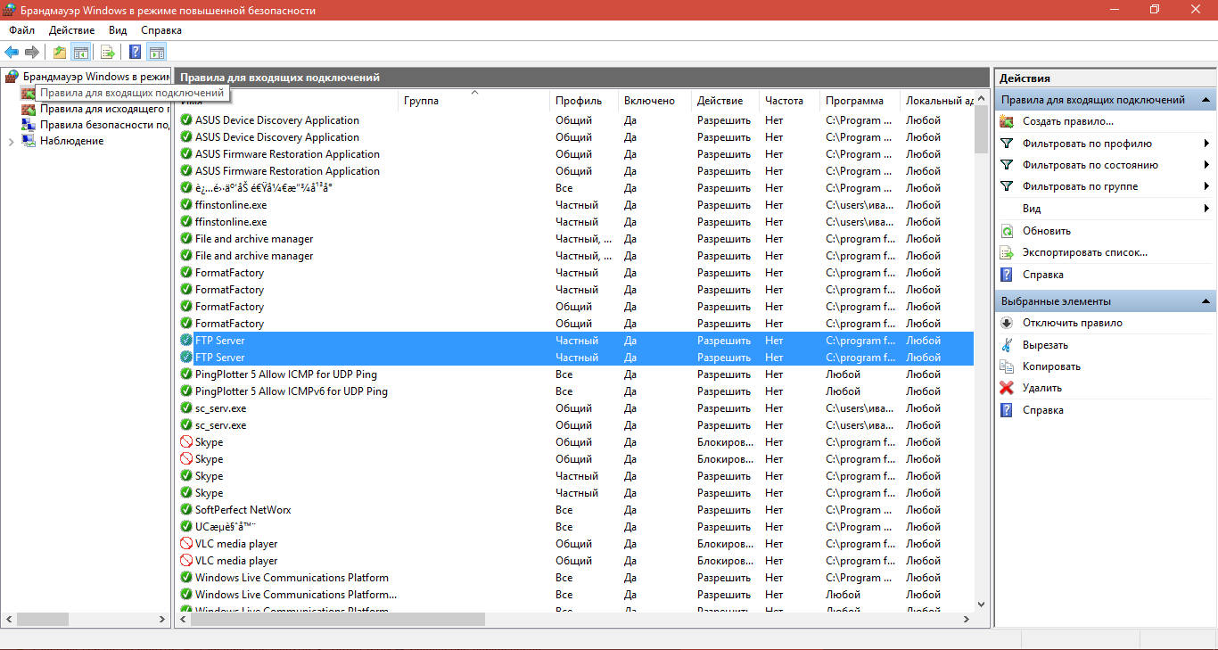Screen dimensions: 1218x650
Task: Expand the Наблюдение tree node
Action: pos(10,142)
